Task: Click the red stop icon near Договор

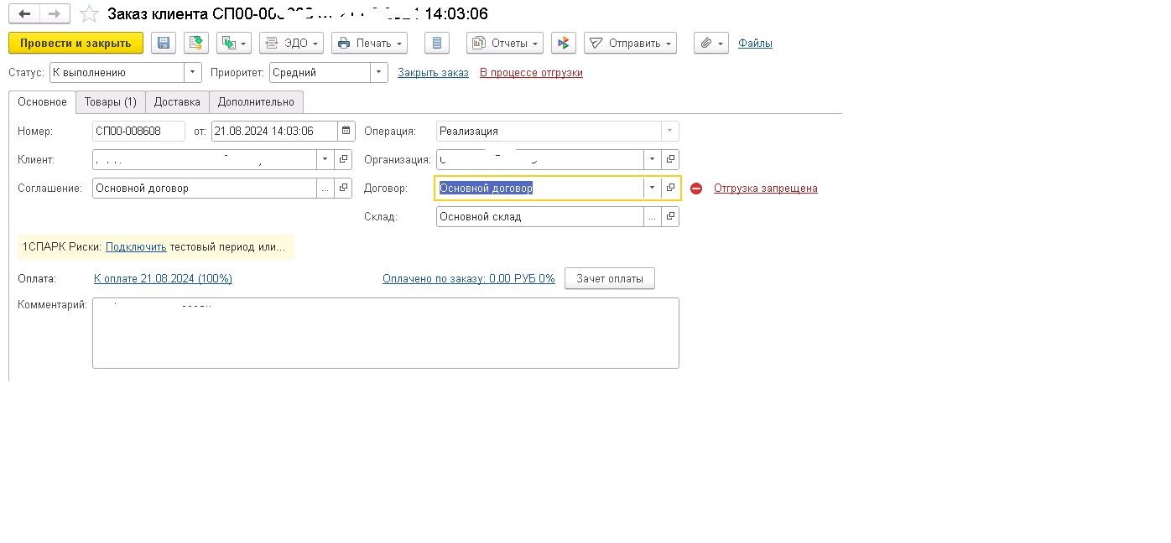Action: 696,189
